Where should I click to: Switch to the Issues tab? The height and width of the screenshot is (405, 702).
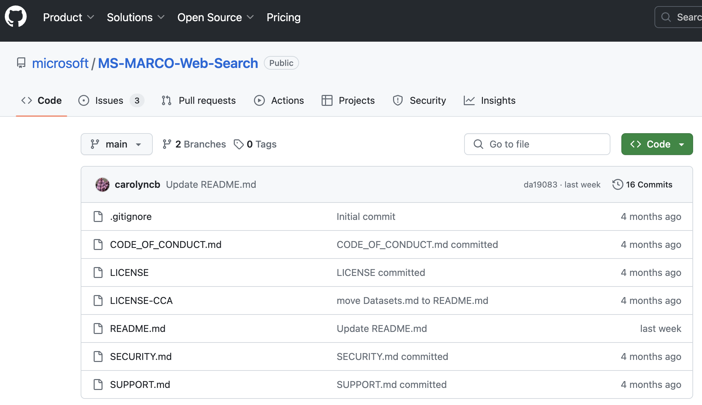[x=109, y=100]
